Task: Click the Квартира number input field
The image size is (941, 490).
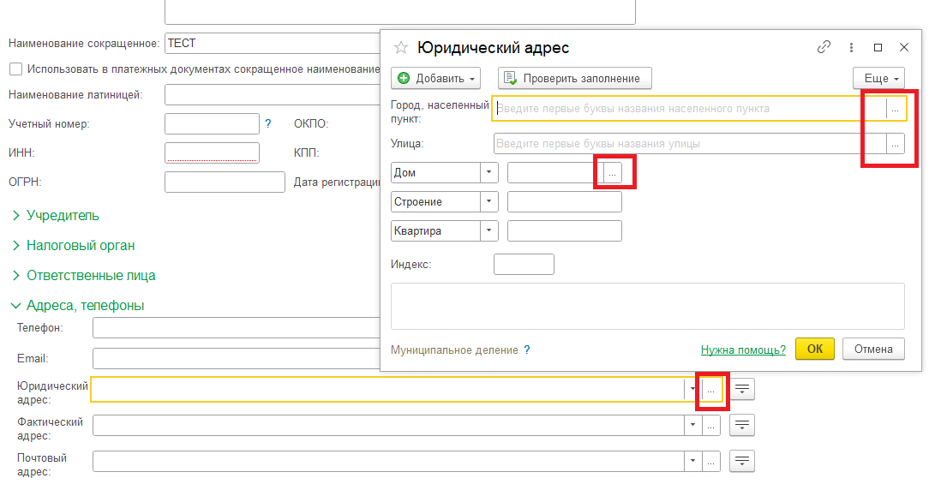Action: pos(565,231)
